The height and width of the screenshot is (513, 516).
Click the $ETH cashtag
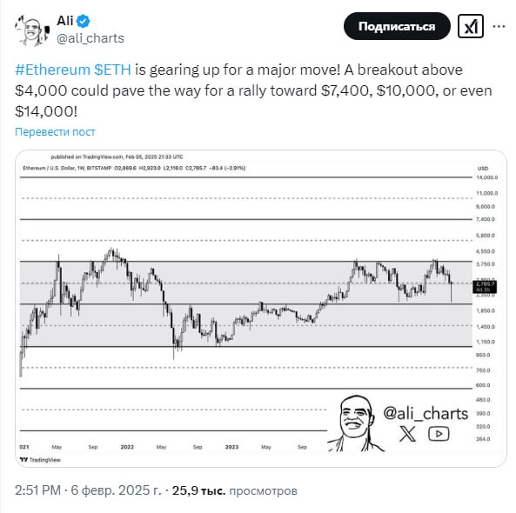coord(112,70)
